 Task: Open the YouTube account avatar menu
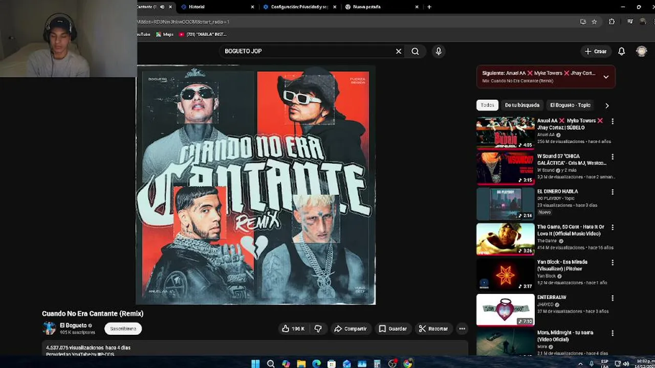641,51
